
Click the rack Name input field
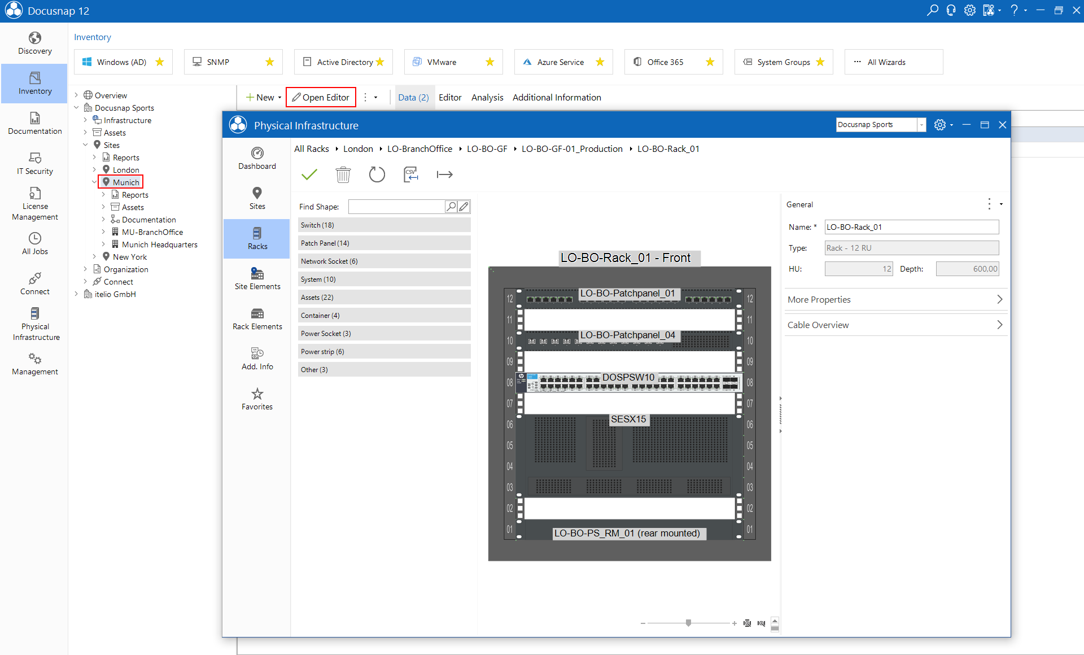pyautogui.click(x=911, y=227)
